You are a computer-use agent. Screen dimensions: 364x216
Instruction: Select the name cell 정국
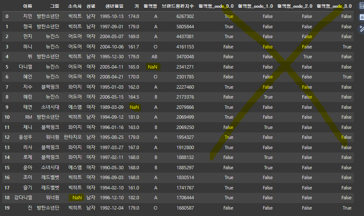coord(27,27)
